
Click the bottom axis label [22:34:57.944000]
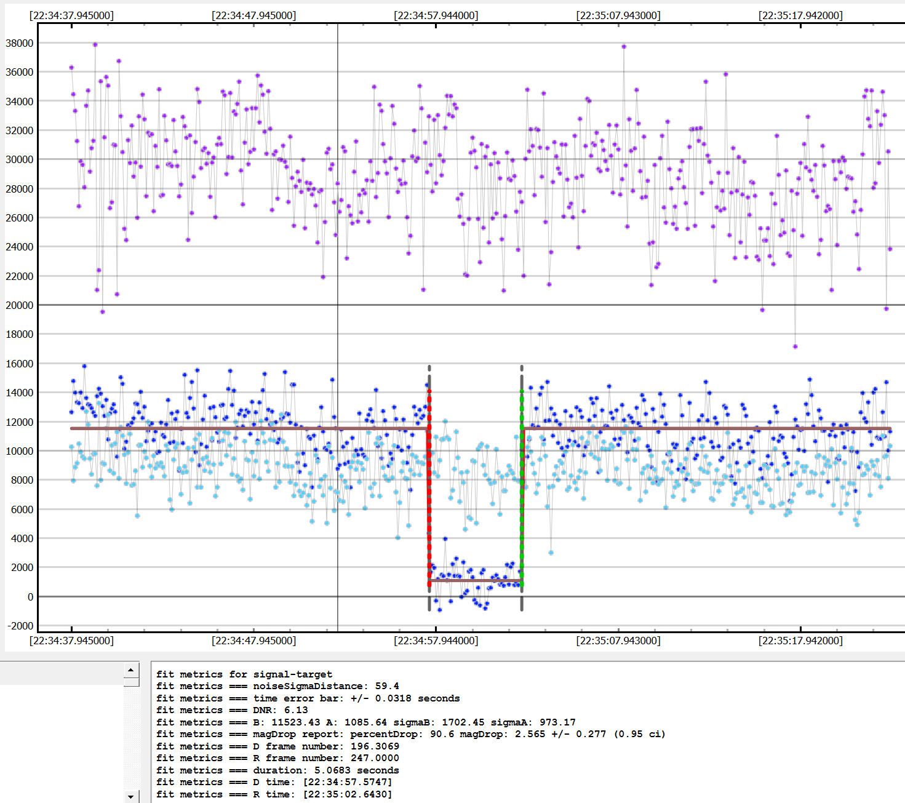[x=436, y=641]
